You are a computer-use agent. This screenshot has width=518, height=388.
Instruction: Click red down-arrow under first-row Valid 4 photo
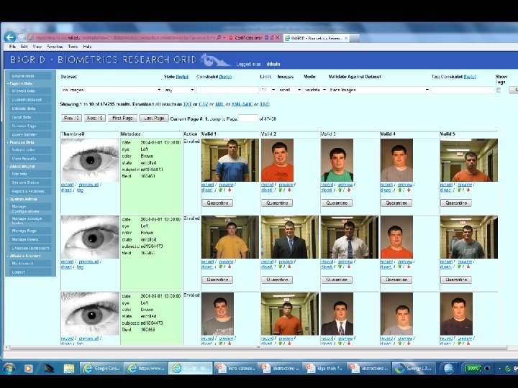pos(409,190)
